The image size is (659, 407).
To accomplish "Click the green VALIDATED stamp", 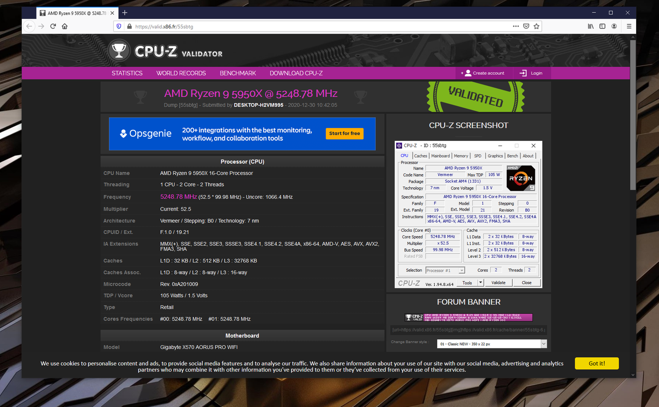I will click(x=475, y=96).
